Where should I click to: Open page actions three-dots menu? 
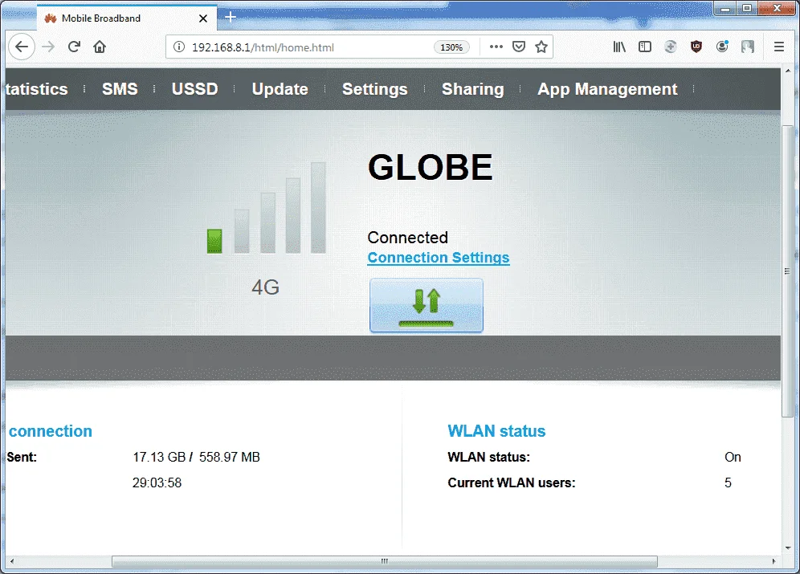[x=496, y=47]
